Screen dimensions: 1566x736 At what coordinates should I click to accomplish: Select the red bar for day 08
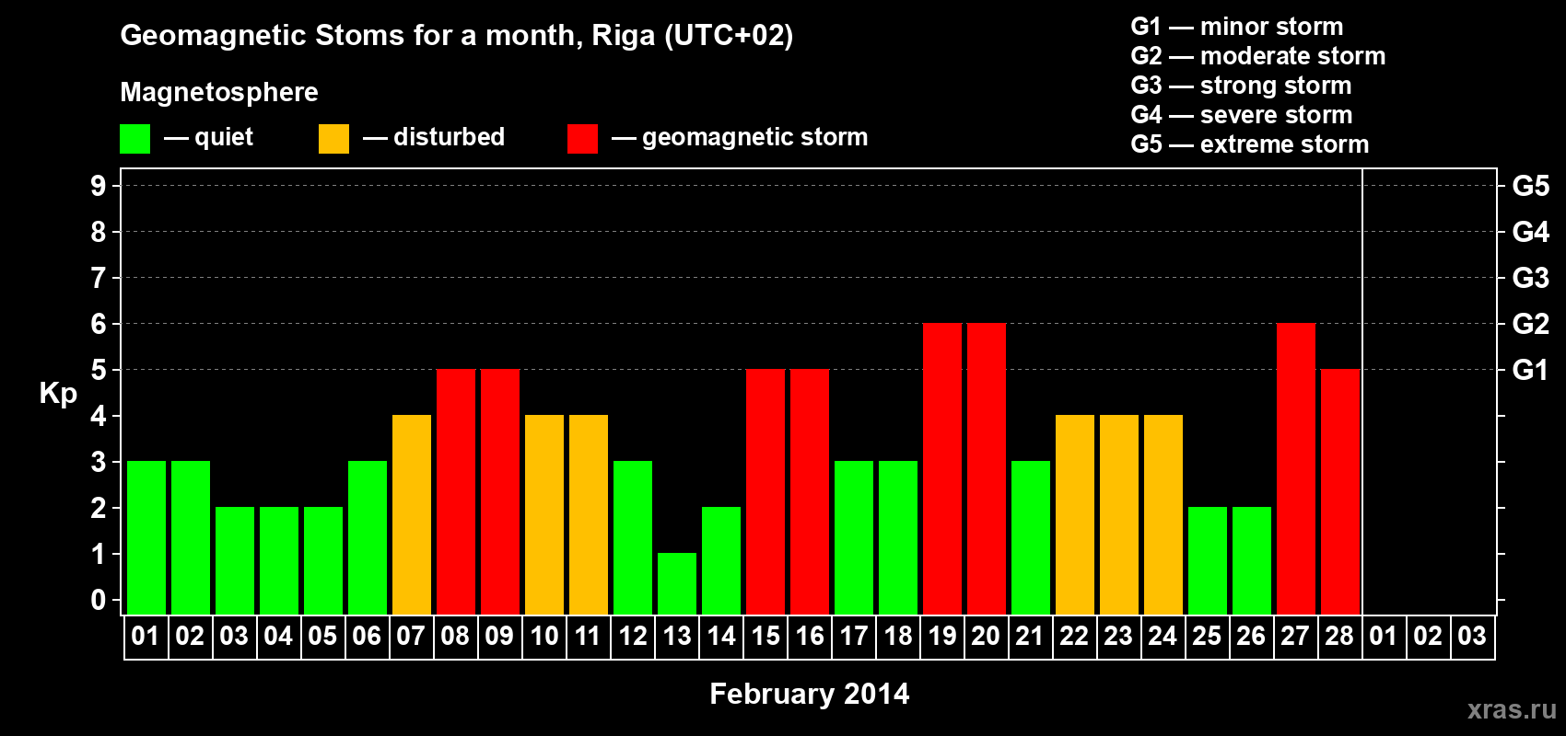456,491
